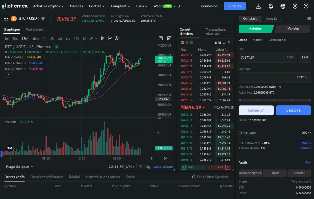The height and width of the screenshot is (199, 314).
Task: Open the candle type selector icon
Action: click(102, 38)
